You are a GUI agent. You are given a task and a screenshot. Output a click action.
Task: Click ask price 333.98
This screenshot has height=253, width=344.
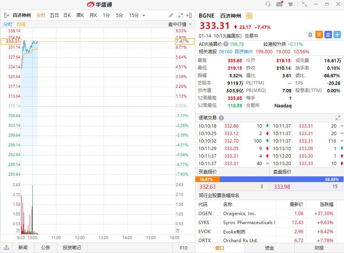[x=282, y=187]
